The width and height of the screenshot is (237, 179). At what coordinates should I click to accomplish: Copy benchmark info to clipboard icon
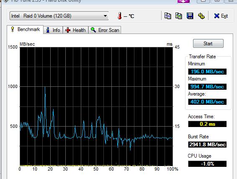tap(167, 16)
